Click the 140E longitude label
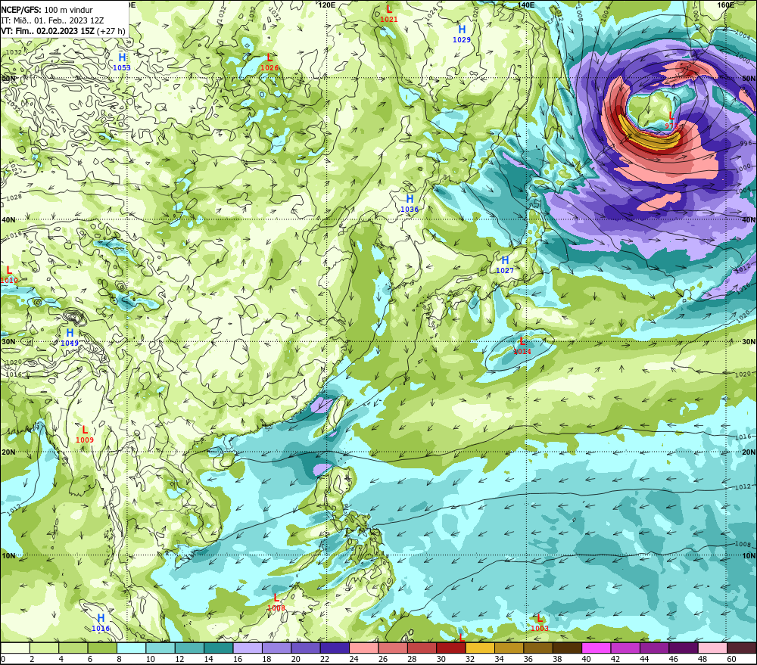The width and height of the screenshot is (757, 665). pos(526,5)
